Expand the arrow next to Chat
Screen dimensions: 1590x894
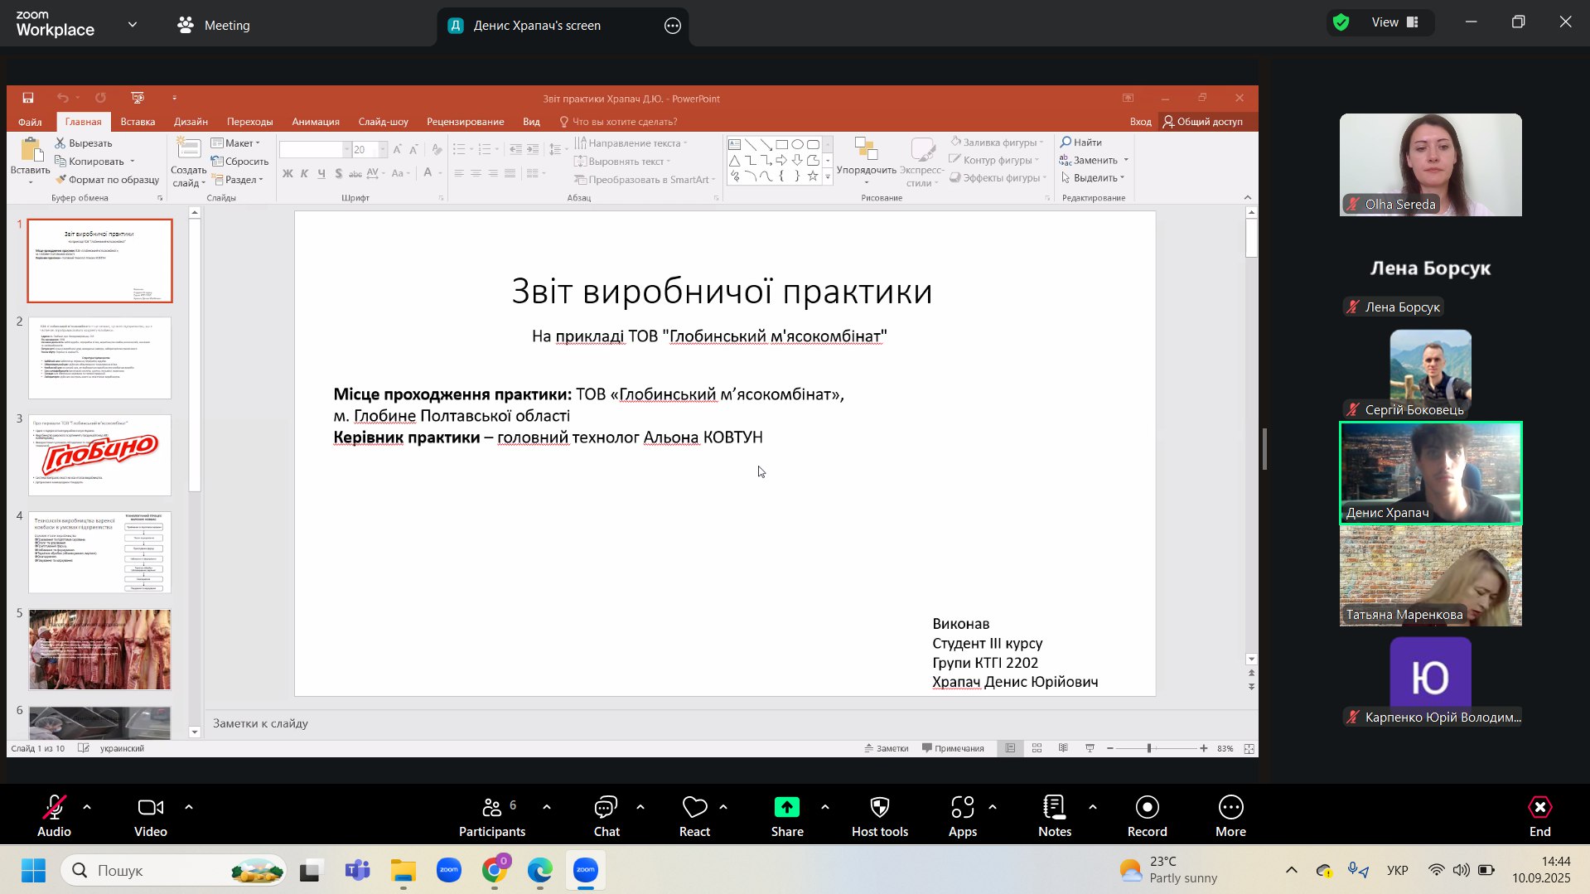click(640, 806)
